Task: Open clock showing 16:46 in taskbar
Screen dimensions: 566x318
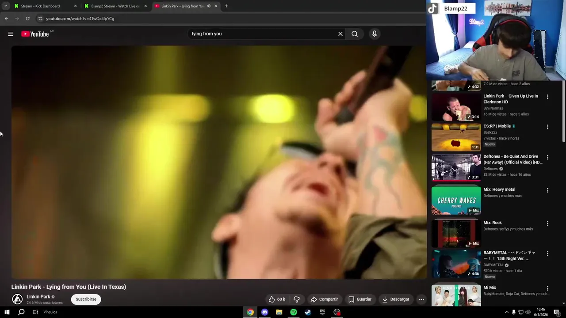Action: [542, 312]
